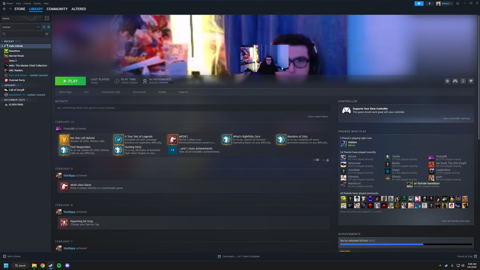480x270 pixels.
Task: Open the Friends menu
Action: [x=27, y=3]
